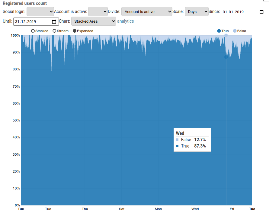Open the Social login dropdown
This screenshot has width=269, height=217.
40,12
